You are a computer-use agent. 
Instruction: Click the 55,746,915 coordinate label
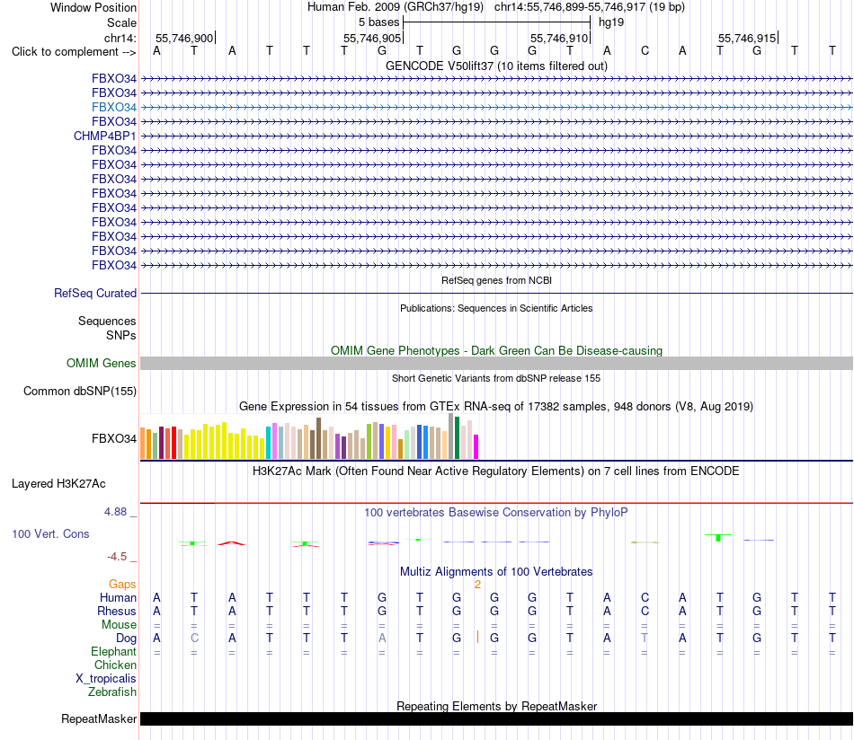pyautogui.click(x=747, y=38)
